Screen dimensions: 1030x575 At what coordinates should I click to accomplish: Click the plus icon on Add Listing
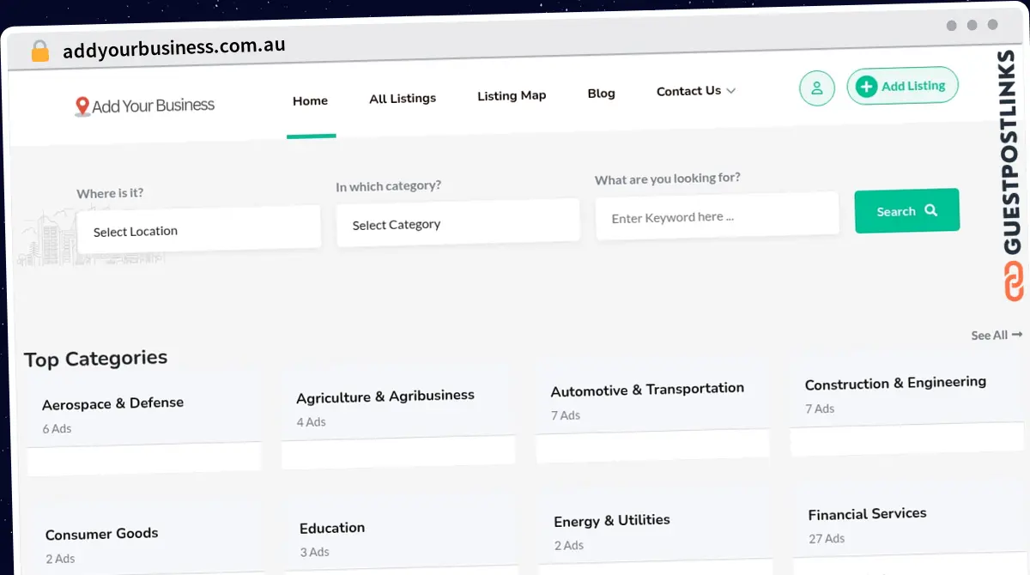click(867, 87)
